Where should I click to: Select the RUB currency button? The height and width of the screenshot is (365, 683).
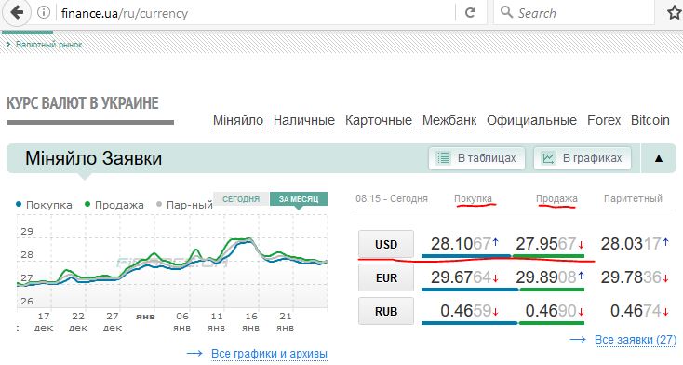386,311
